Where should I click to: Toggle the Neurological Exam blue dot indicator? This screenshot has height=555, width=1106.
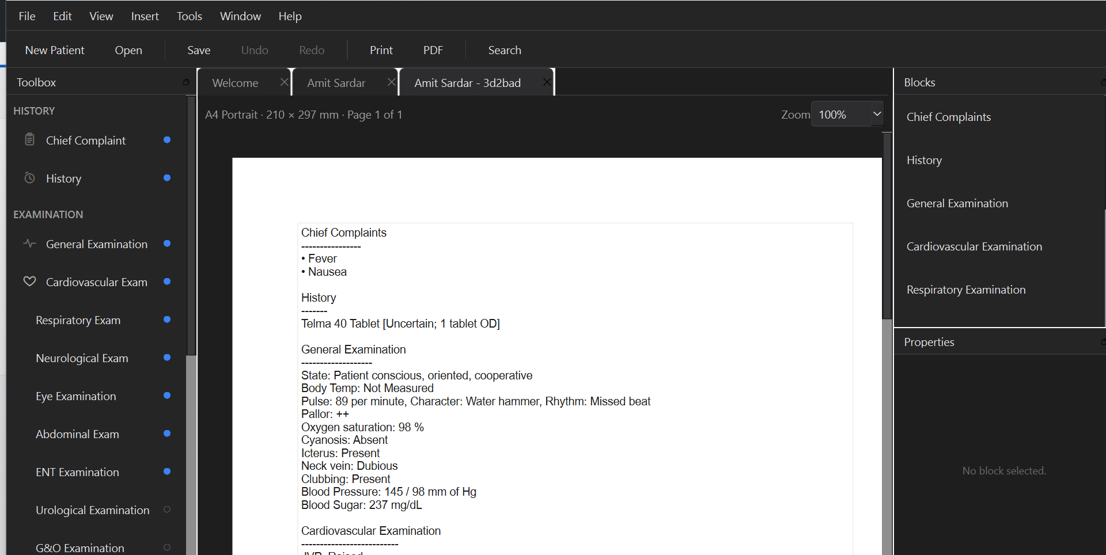point(167,358)
